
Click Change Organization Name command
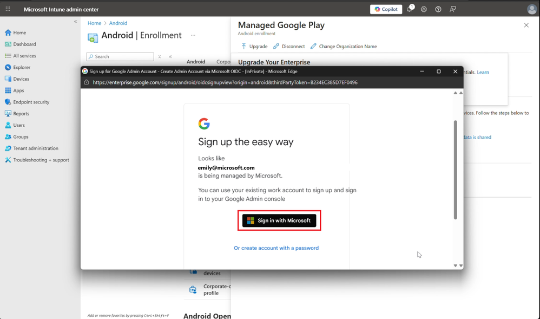[x=344, y=46]
